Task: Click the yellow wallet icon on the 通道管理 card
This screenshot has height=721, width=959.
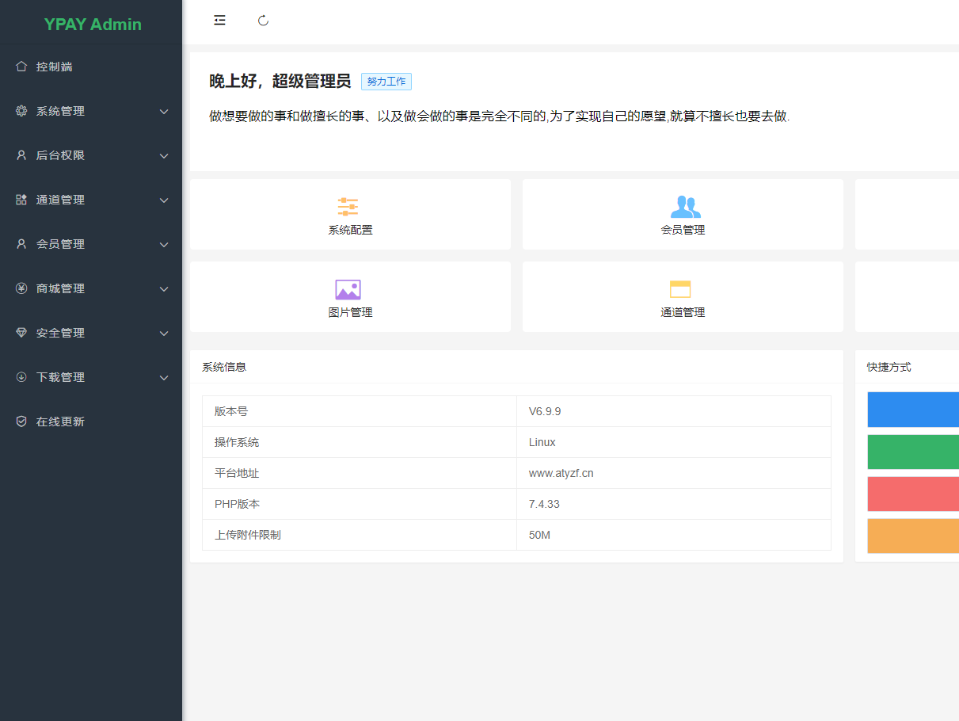Action: pos(683,288)
